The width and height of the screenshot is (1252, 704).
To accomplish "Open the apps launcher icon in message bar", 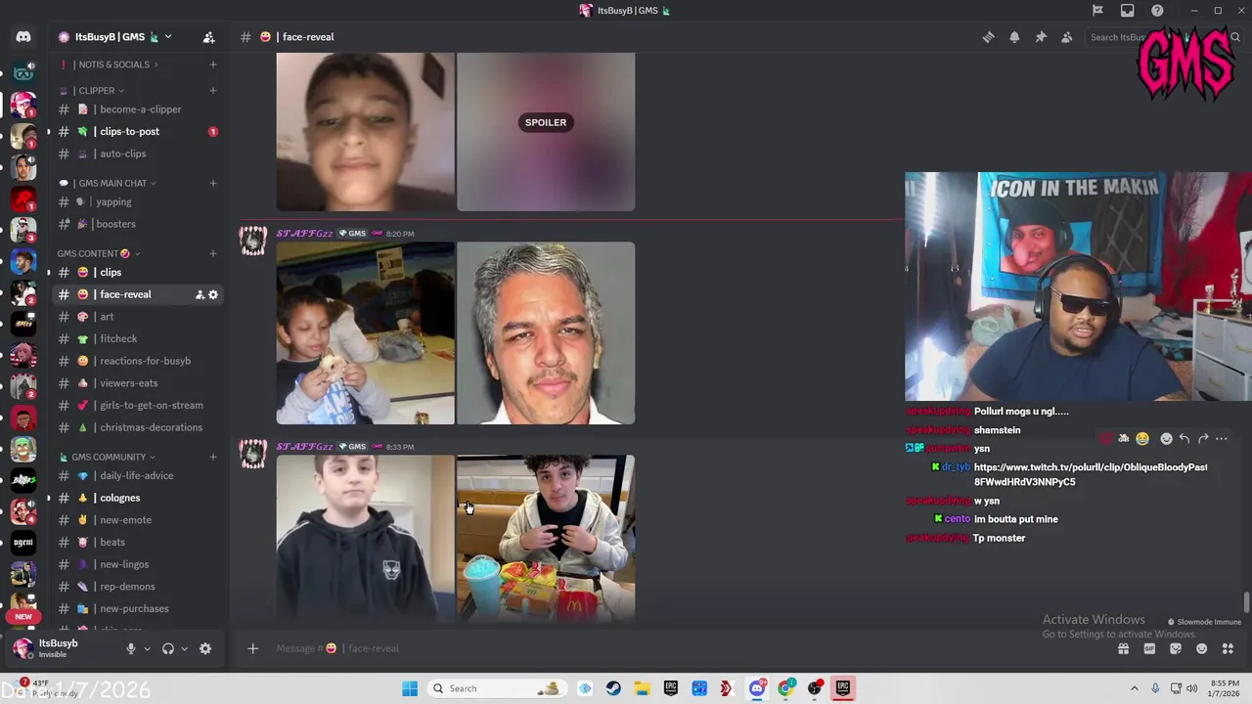I will (x=1229, y=648).
